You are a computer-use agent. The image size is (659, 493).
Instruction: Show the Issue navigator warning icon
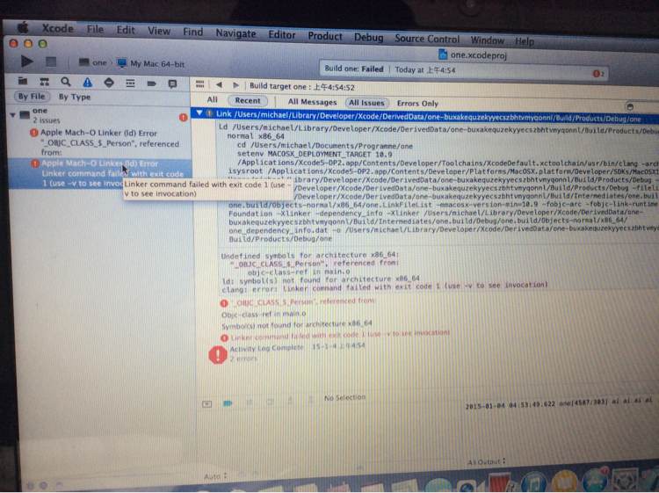coord(87,83)
